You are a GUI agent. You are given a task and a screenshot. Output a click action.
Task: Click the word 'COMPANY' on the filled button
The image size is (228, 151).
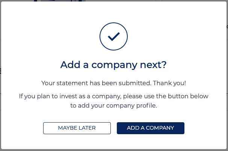click(160, 128)
